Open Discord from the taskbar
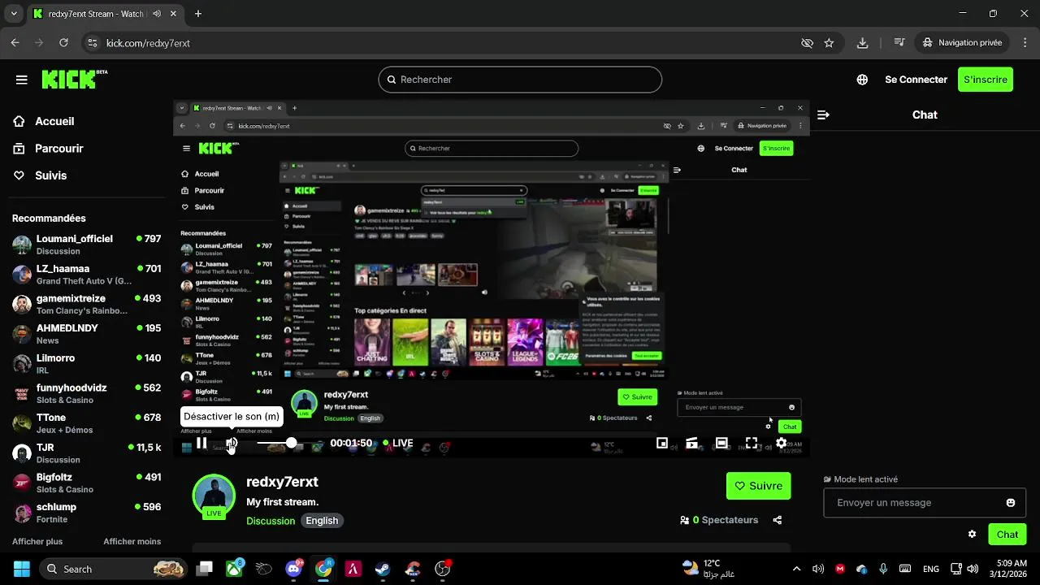1040x585 pixels. pos(294,569)
